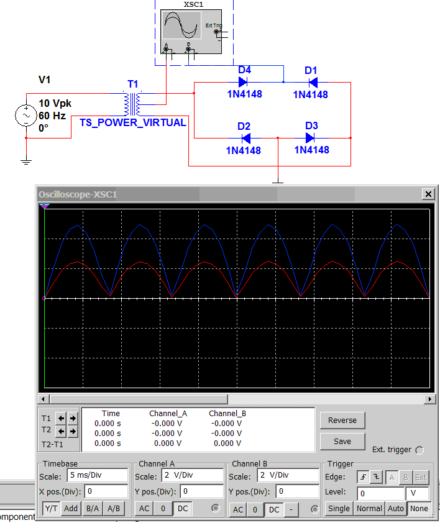Viewport: 440px width, 523px height.
Task: Set trigger mode to Normal
Action: tap(369, 509)
